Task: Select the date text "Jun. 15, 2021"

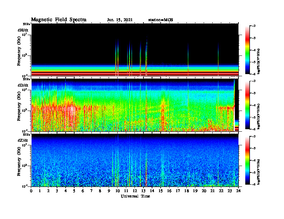Action: (x=120, y=20)
